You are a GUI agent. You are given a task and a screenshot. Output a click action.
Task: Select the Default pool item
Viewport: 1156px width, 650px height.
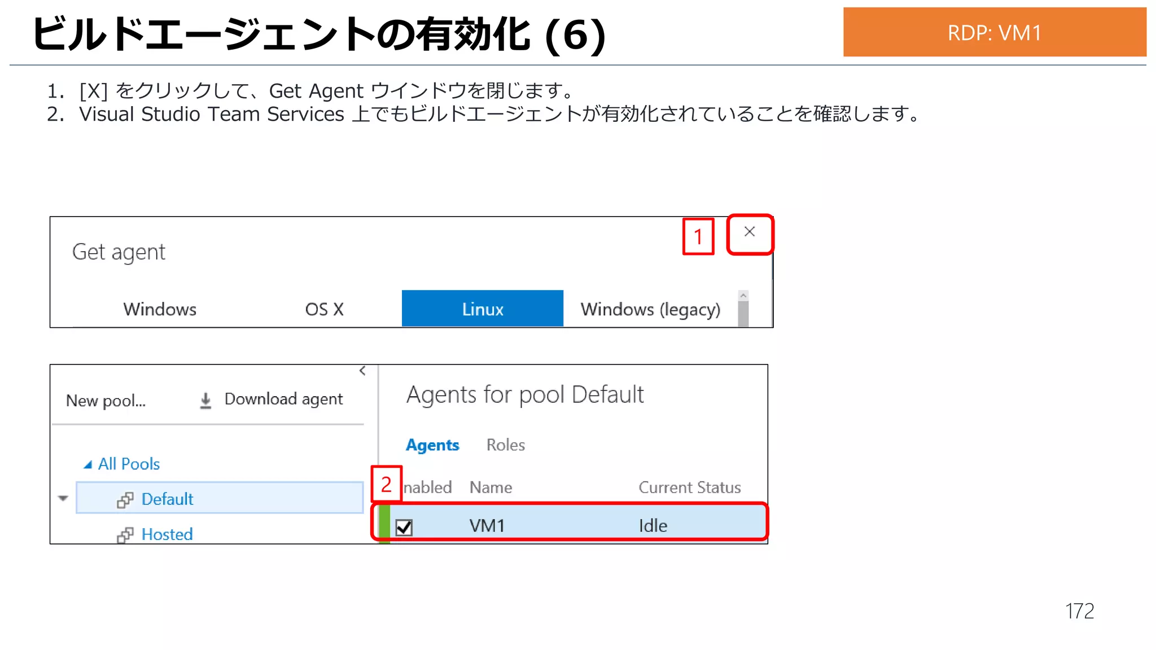167,499
